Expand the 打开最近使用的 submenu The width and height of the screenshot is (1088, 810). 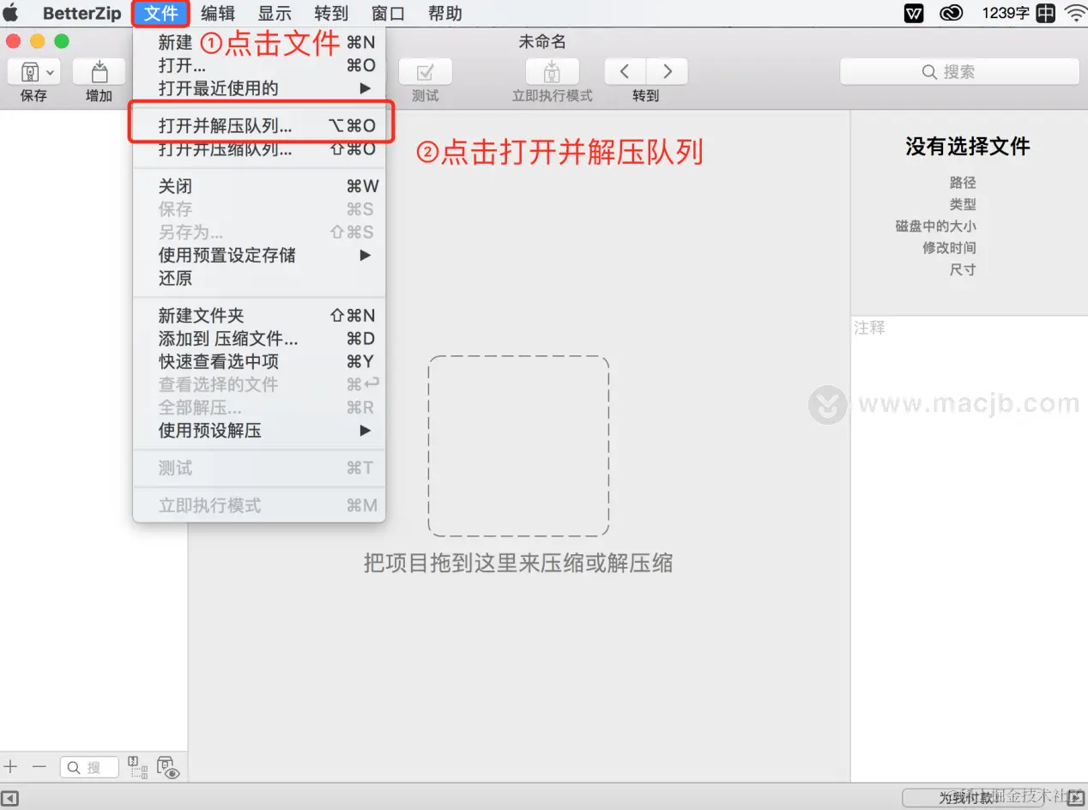tap(259, 88)
